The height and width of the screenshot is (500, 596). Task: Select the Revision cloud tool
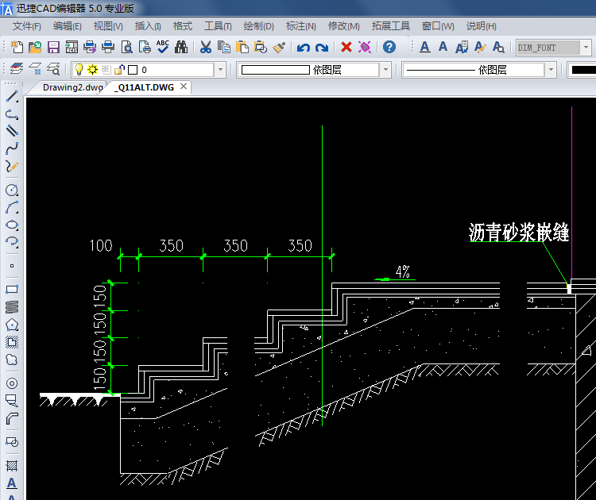pos(12,360)
